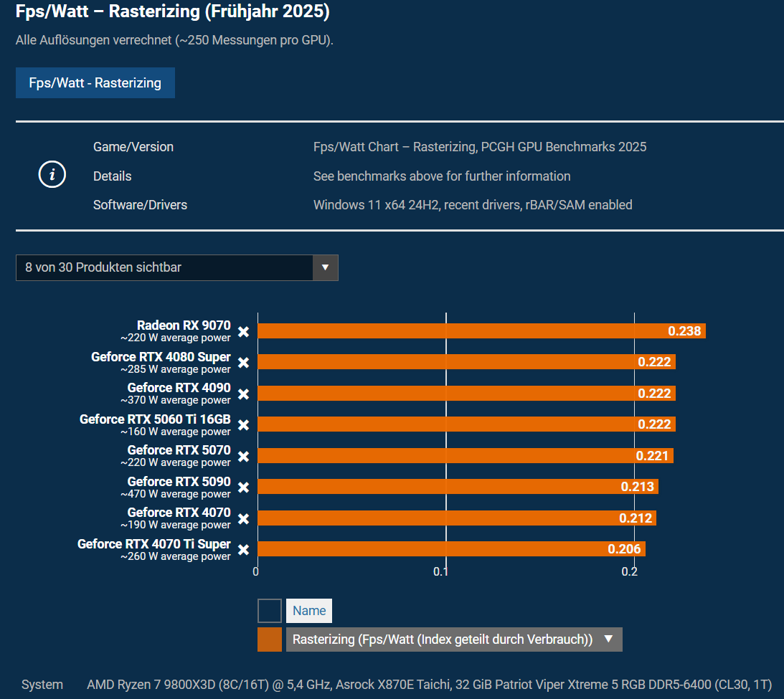Open the '8 von 30 Produkten sichtbar' dropdown
The image size is (784, 699).
(177, 268)
